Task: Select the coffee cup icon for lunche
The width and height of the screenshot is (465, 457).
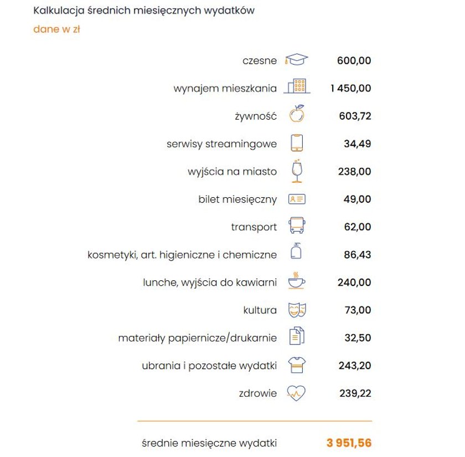Action: click(x=297, y=280)
